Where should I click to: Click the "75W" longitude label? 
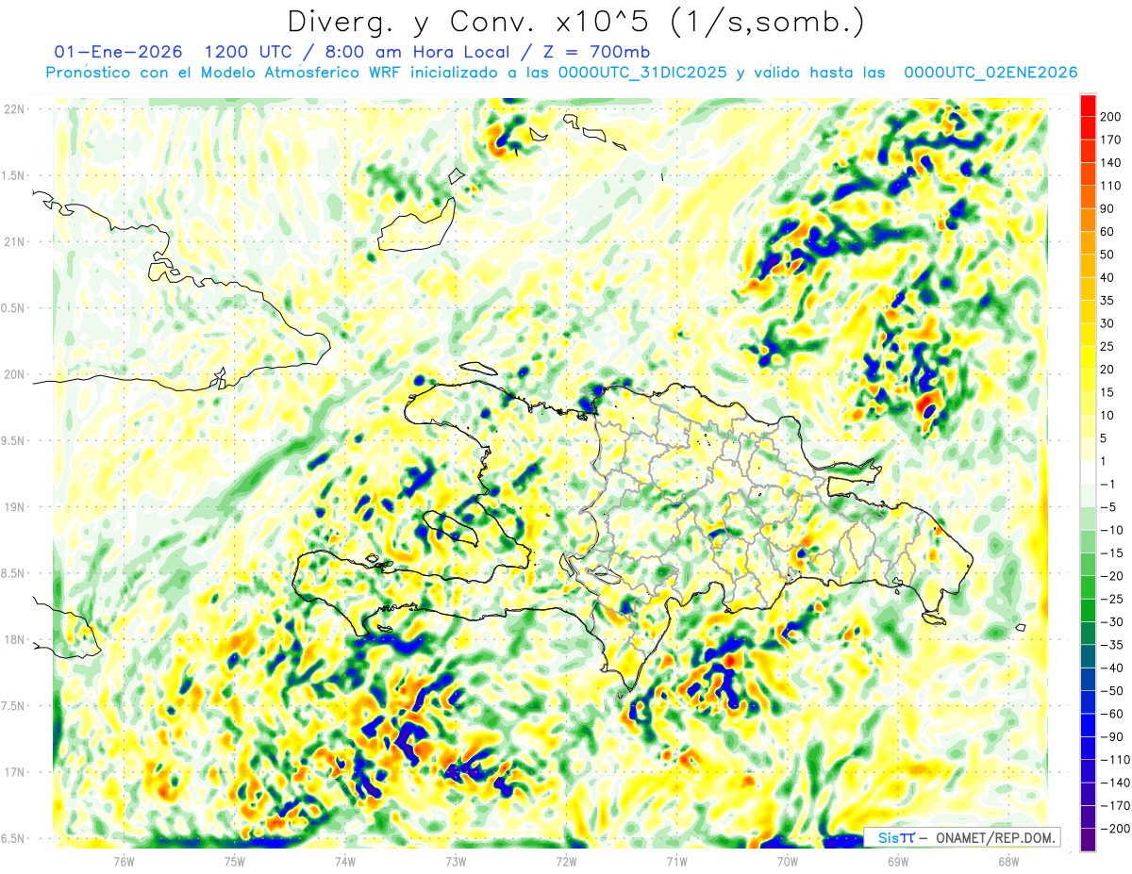(235, 861)
